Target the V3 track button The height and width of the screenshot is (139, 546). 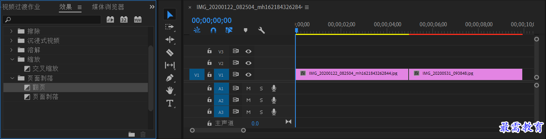(x=221, y=52)
